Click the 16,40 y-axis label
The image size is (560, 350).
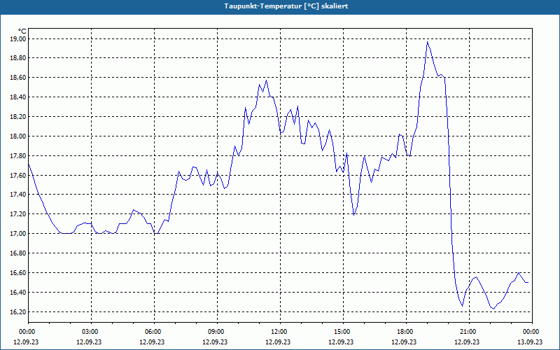pos(20,293)
